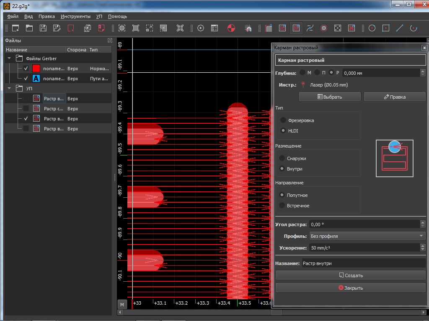Click the Создать button
429x321 pixels.
pos(350,275)
